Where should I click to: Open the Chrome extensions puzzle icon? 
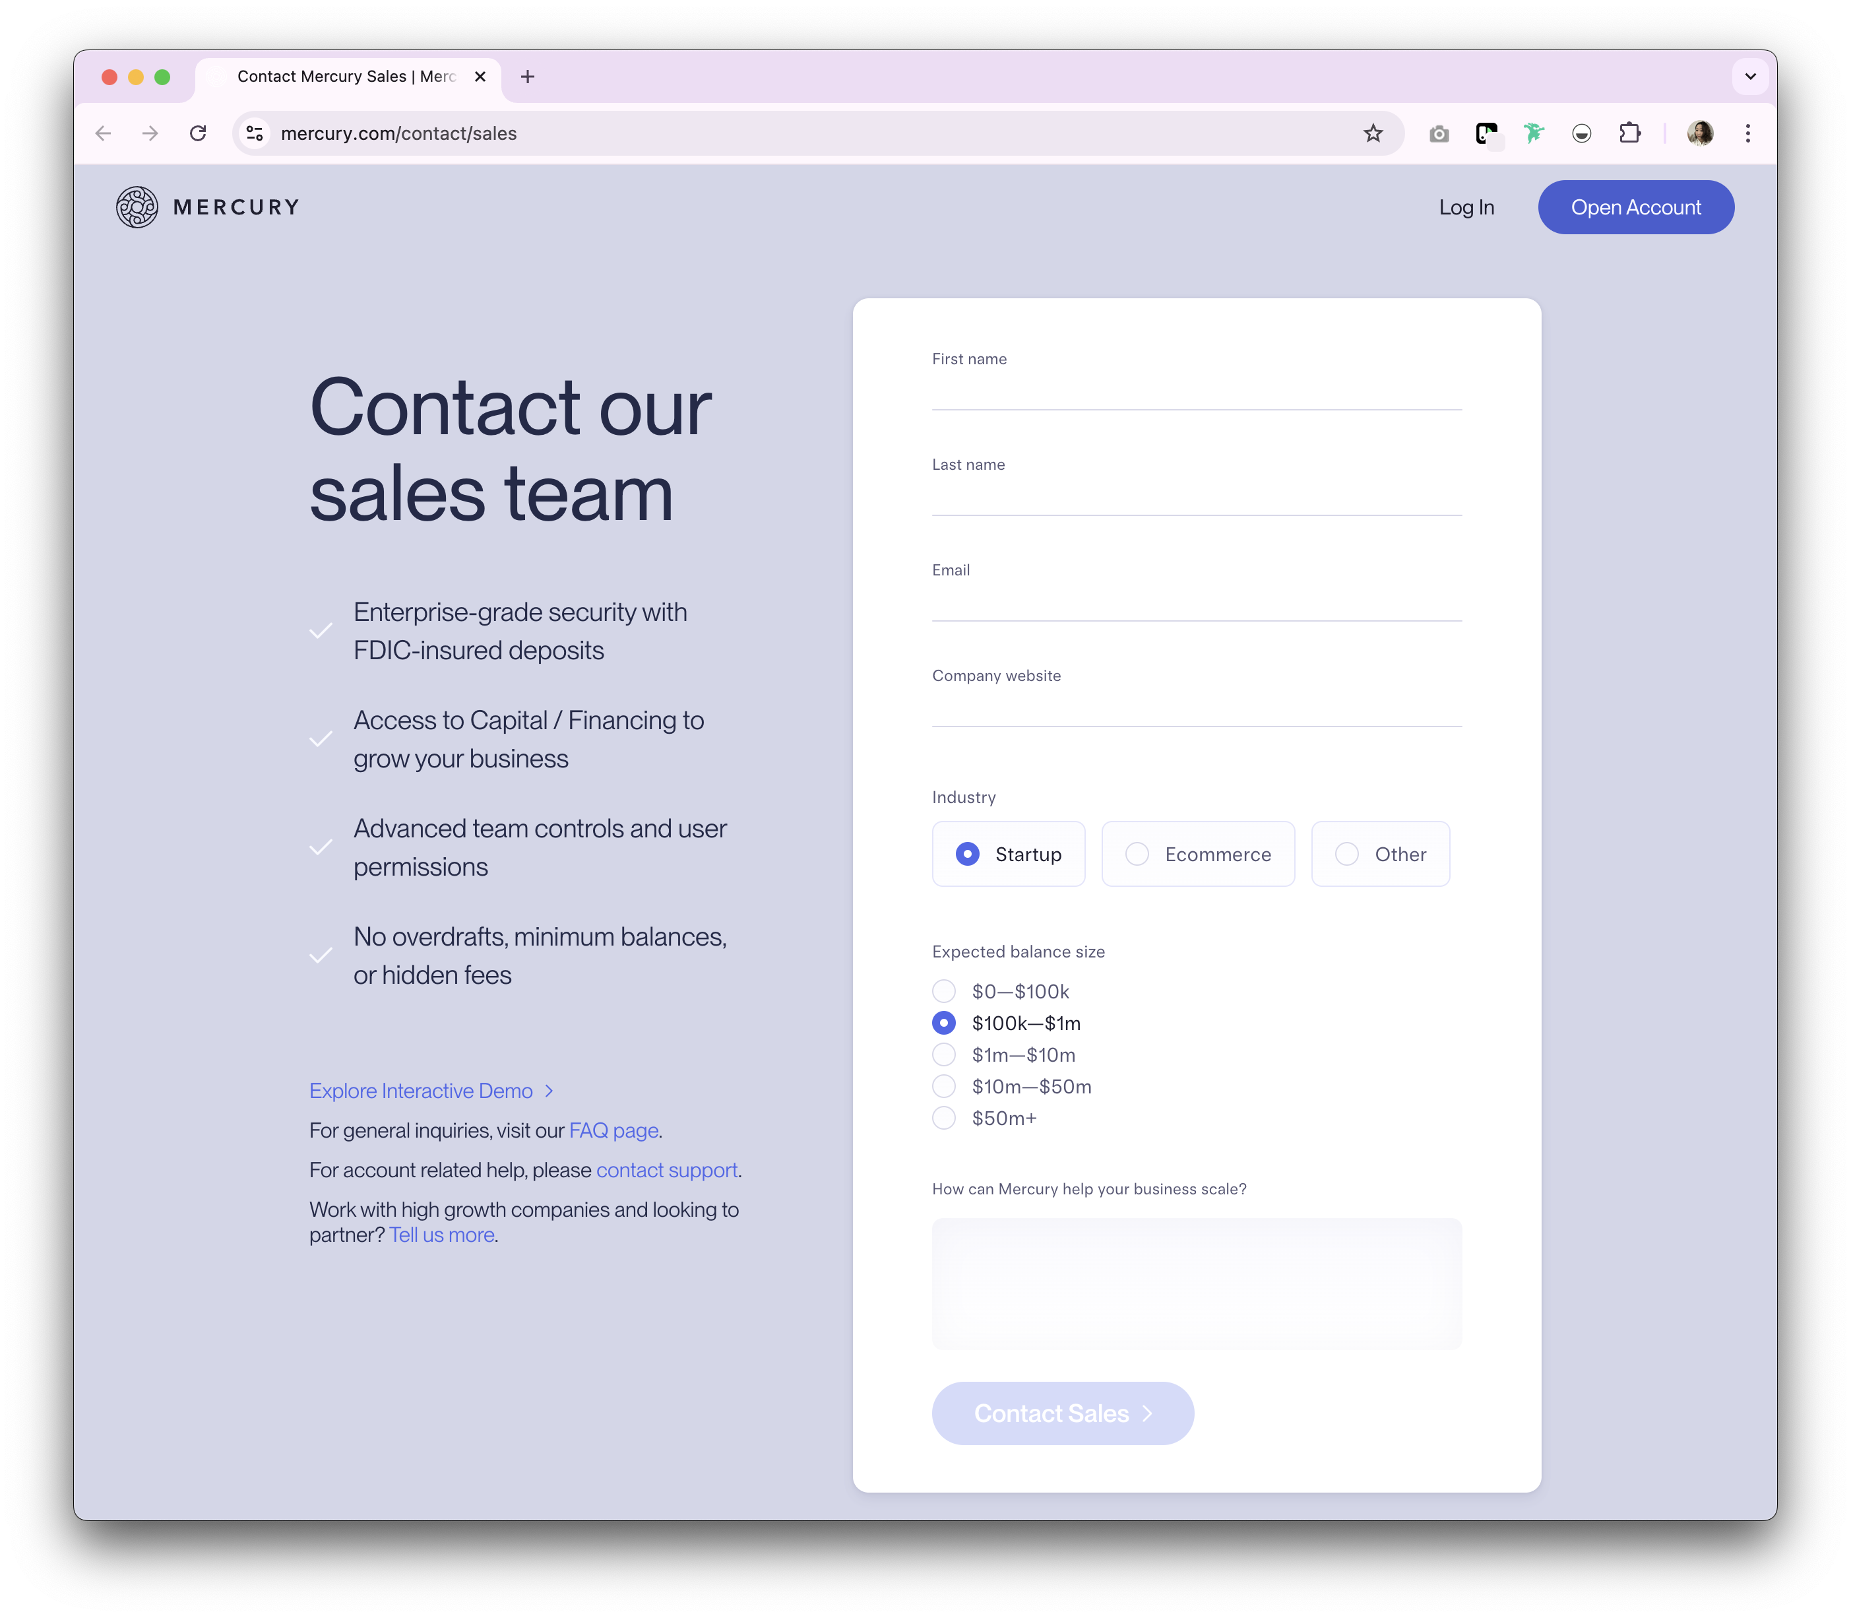tap(1629, 134)
